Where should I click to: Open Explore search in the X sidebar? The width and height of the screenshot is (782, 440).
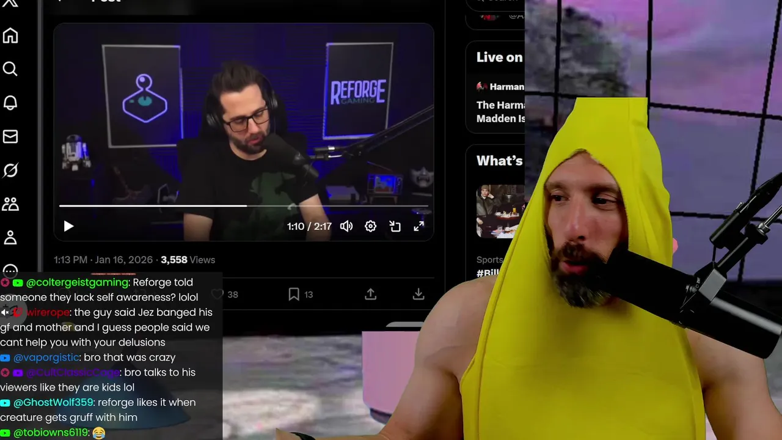point(10,69)
